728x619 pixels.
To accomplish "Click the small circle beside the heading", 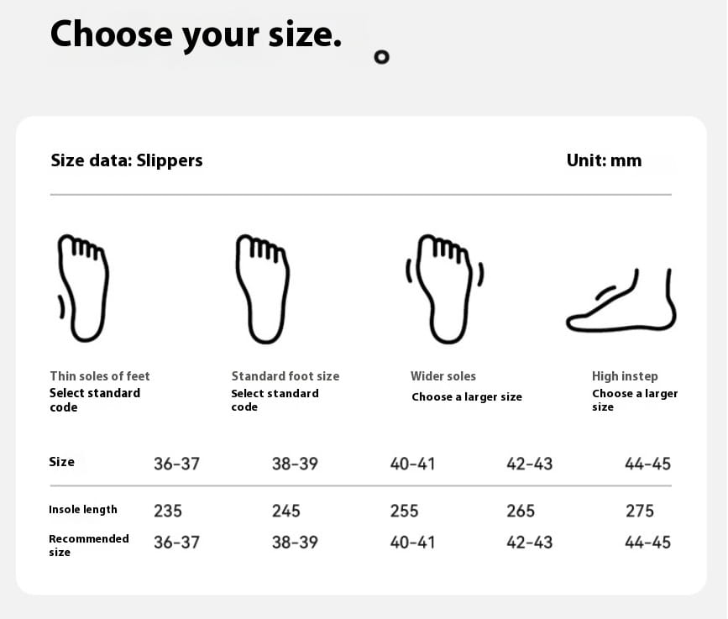I will tap(382, 57).
